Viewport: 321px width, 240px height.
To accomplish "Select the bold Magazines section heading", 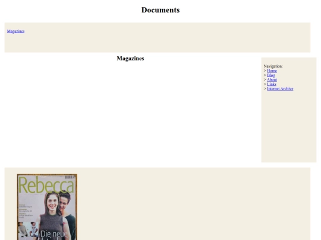I will point(130,59).
